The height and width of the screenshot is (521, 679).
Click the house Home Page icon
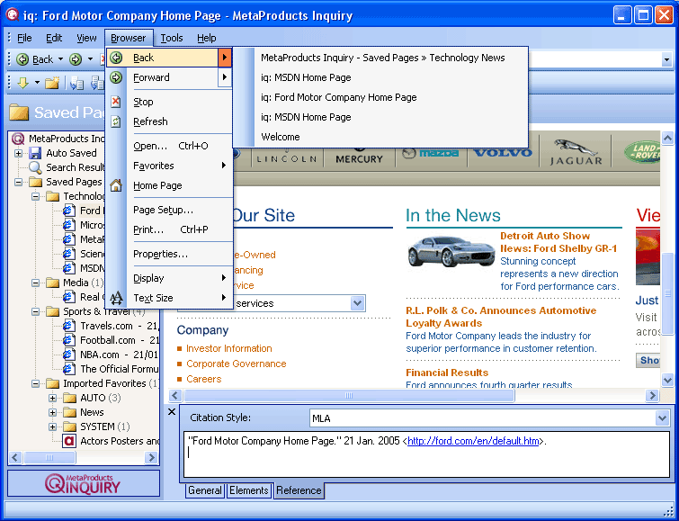(x=116, y=185)
